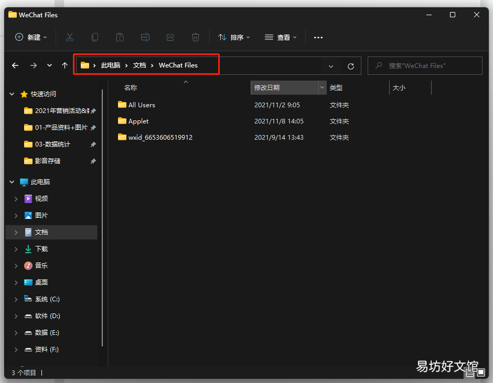493x383 pixels.
Task: Click the Delete trash icon
Action: pyautogui.click(x=195, y=37)
